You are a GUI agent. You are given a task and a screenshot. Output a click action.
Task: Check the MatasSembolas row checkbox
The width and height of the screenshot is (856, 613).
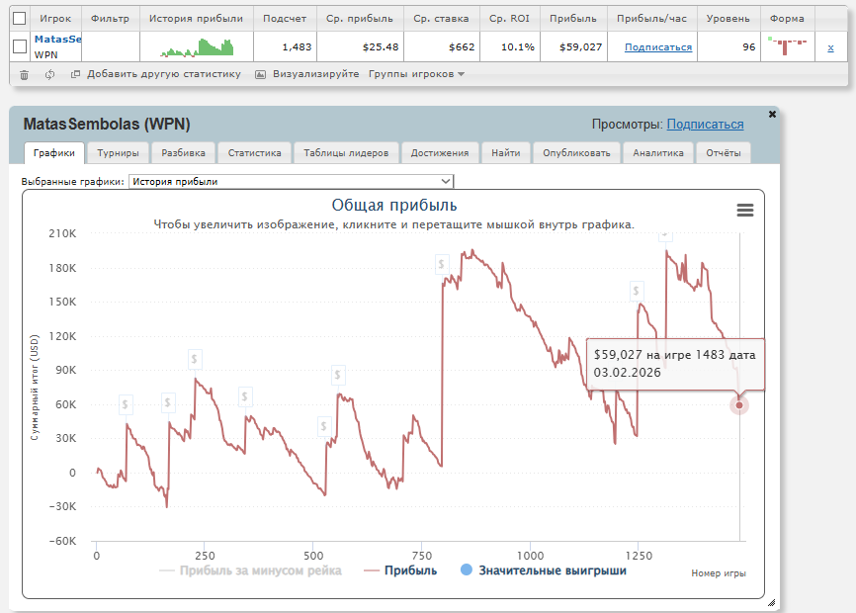(19, 46)
